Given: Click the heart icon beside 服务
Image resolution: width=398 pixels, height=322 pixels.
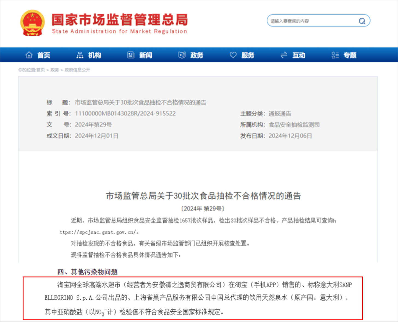Looking at the screenshot, I should [233, 55].
